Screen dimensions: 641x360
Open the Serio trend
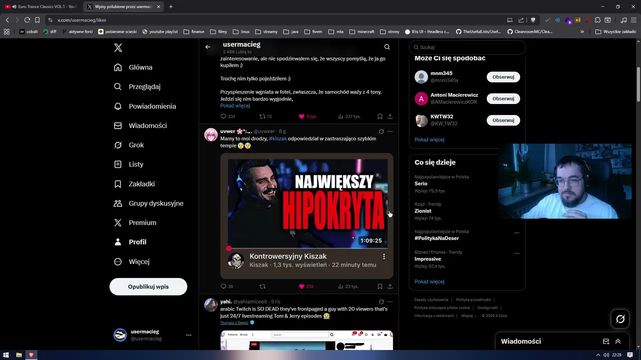coord(421,183)
